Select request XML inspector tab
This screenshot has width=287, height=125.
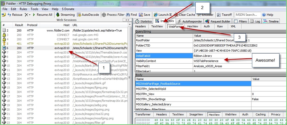pos(233,27)
